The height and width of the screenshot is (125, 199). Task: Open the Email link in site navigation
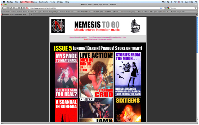tap(86, 39)
